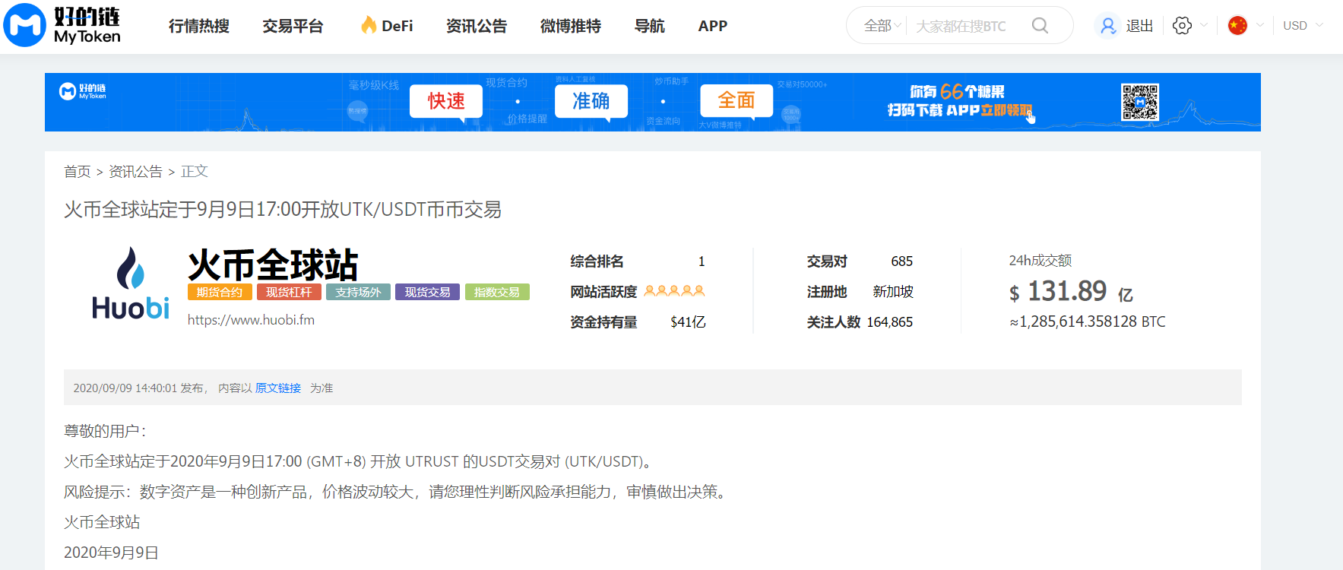The image size is (1343, 570).
Task: Expand the language dropdown chevron
Action: pos(1260,25)
